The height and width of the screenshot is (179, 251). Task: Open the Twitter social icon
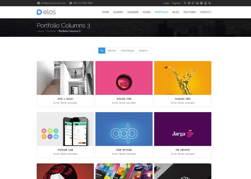[x=189, y=3]
